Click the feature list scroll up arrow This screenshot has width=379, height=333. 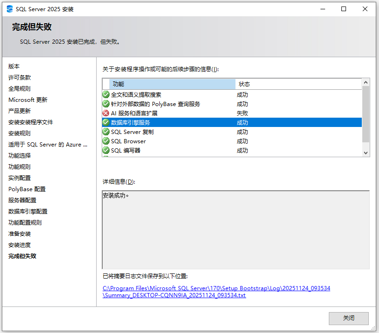pyautogui.click(x=366, y=82)
